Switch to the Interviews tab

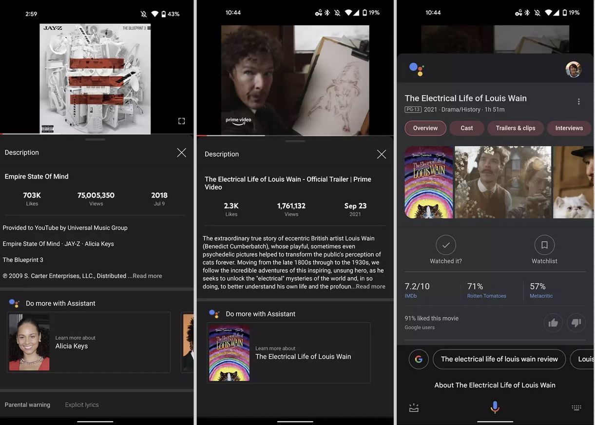(x=569, y=128)
